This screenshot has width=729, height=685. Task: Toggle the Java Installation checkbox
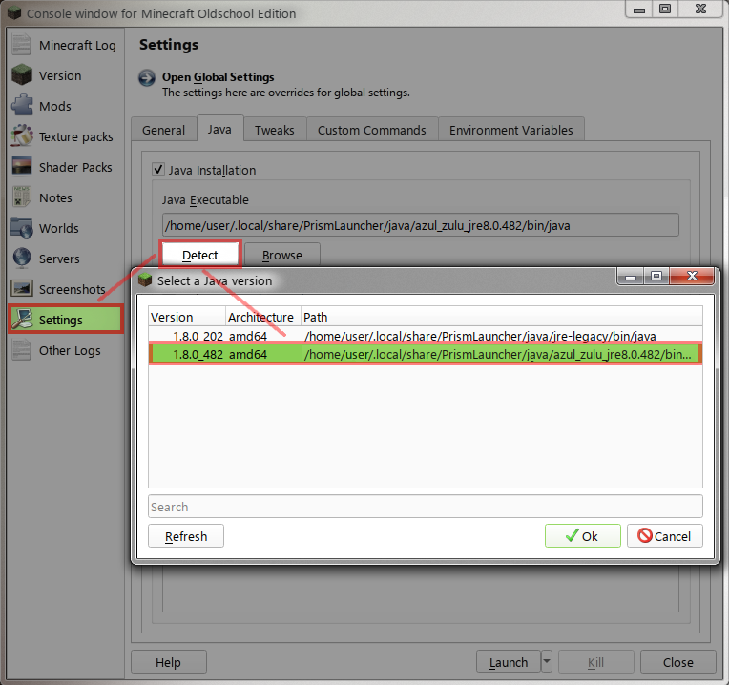(x=158, y=170)
